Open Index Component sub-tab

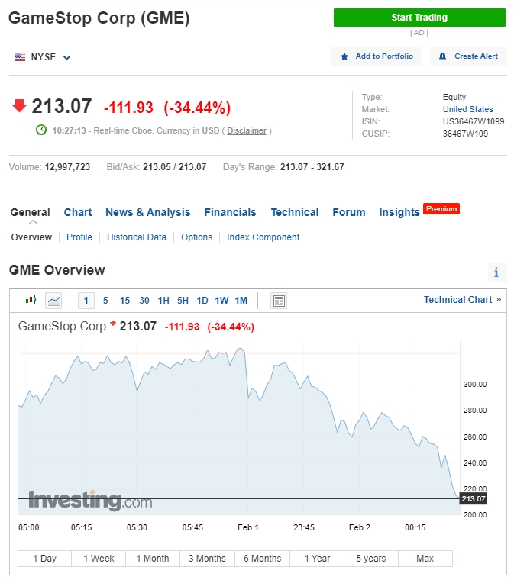263,237
